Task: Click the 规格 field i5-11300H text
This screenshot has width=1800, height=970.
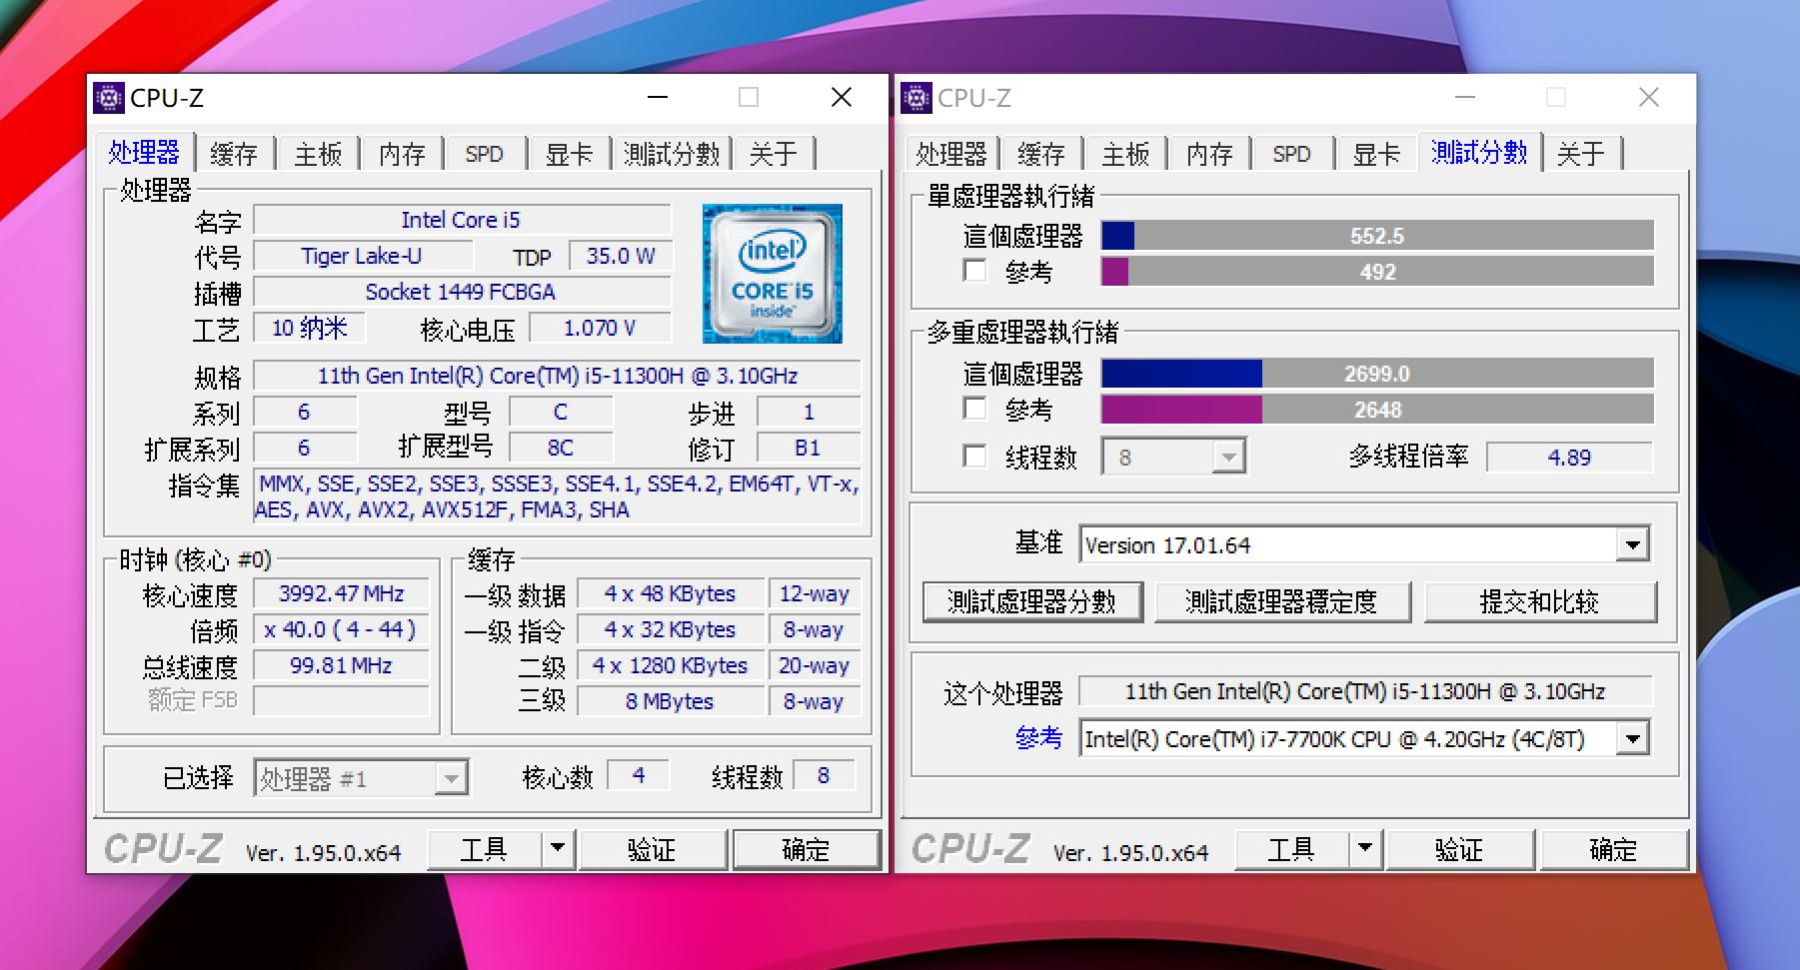Action: pyautogui.click(x=557, y=376)
